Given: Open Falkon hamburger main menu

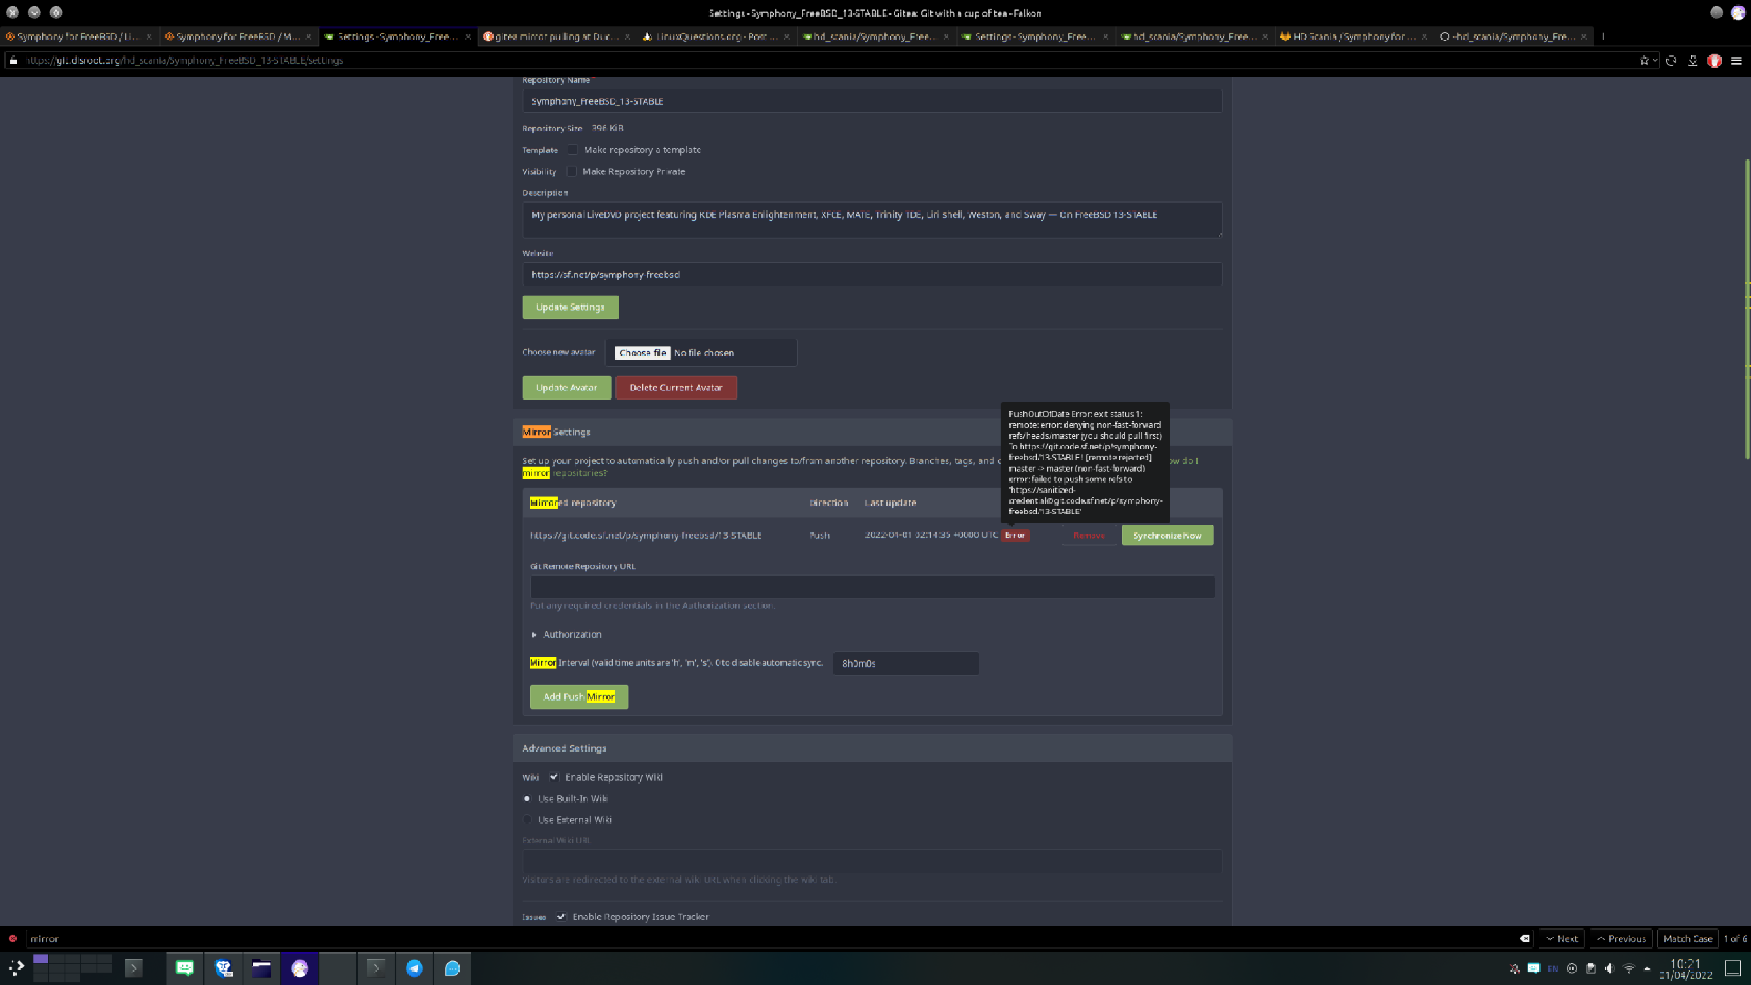Looking at the screenshot, I should 1736,61.
